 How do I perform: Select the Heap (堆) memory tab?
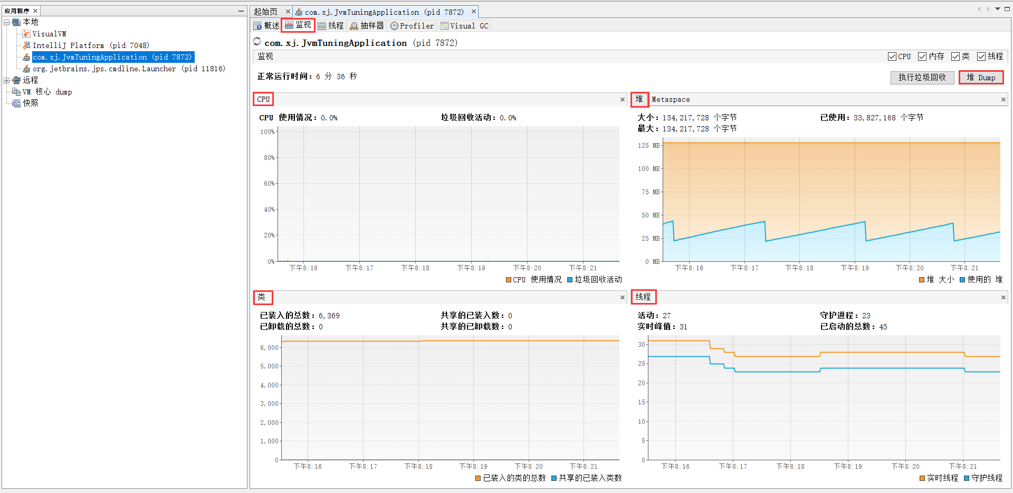coord(639,99)
